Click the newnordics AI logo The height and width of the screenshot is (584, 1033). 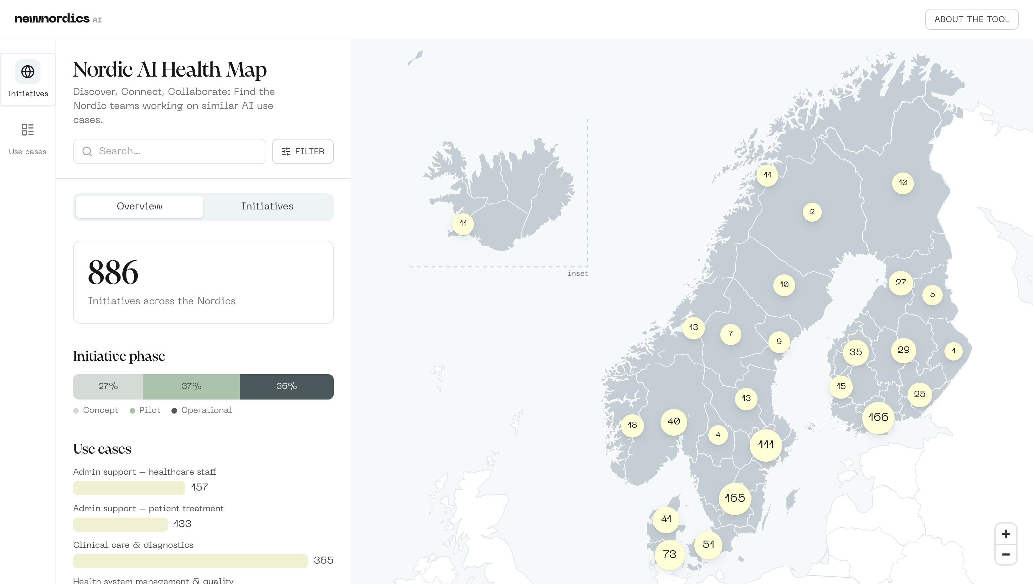pos(58,19)
